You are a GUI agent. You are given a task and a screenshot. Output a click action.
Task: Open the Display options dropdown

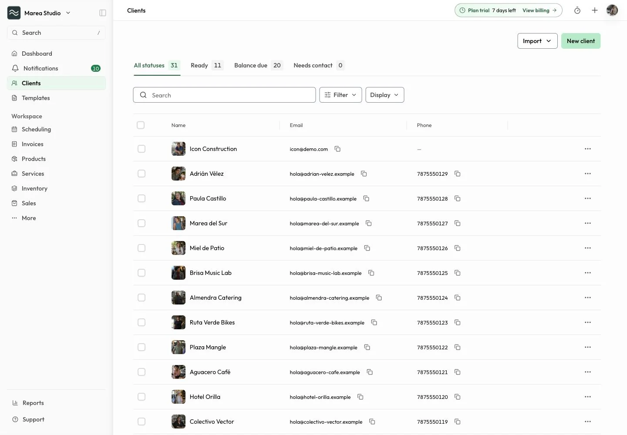pyautogui.click(x=385, y=95)
